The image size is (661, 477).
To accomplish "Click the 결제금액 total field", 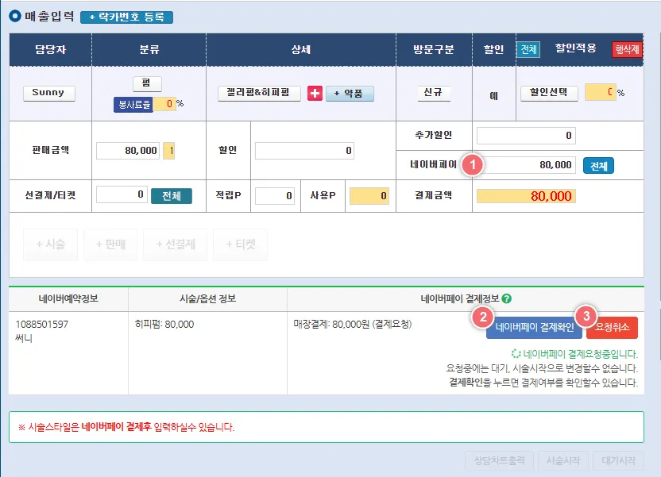I will (526, 196).
